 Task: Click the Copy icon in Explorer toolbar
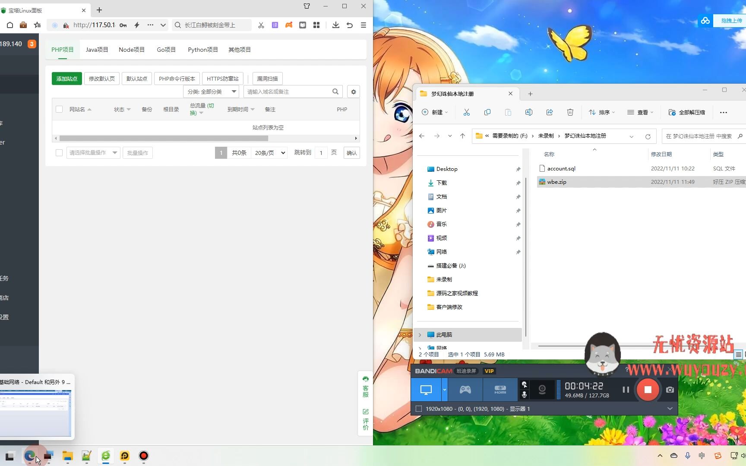point(487,112)
